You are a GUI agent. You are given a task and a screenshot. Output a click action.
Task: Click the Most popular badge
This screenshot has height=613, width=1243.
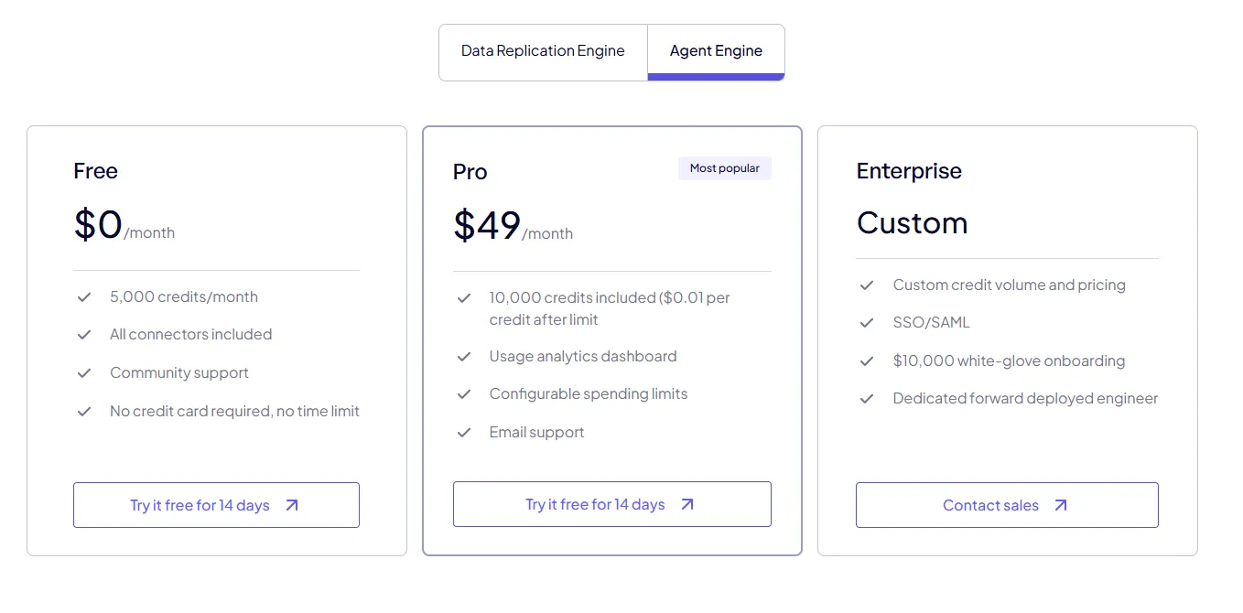click(724, 168)
